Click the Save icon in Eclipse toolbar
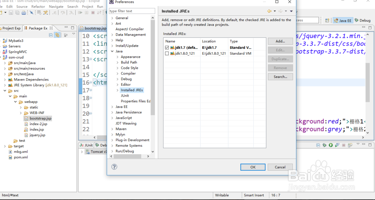This screenshot has height=200, width=375. [11, 13]
